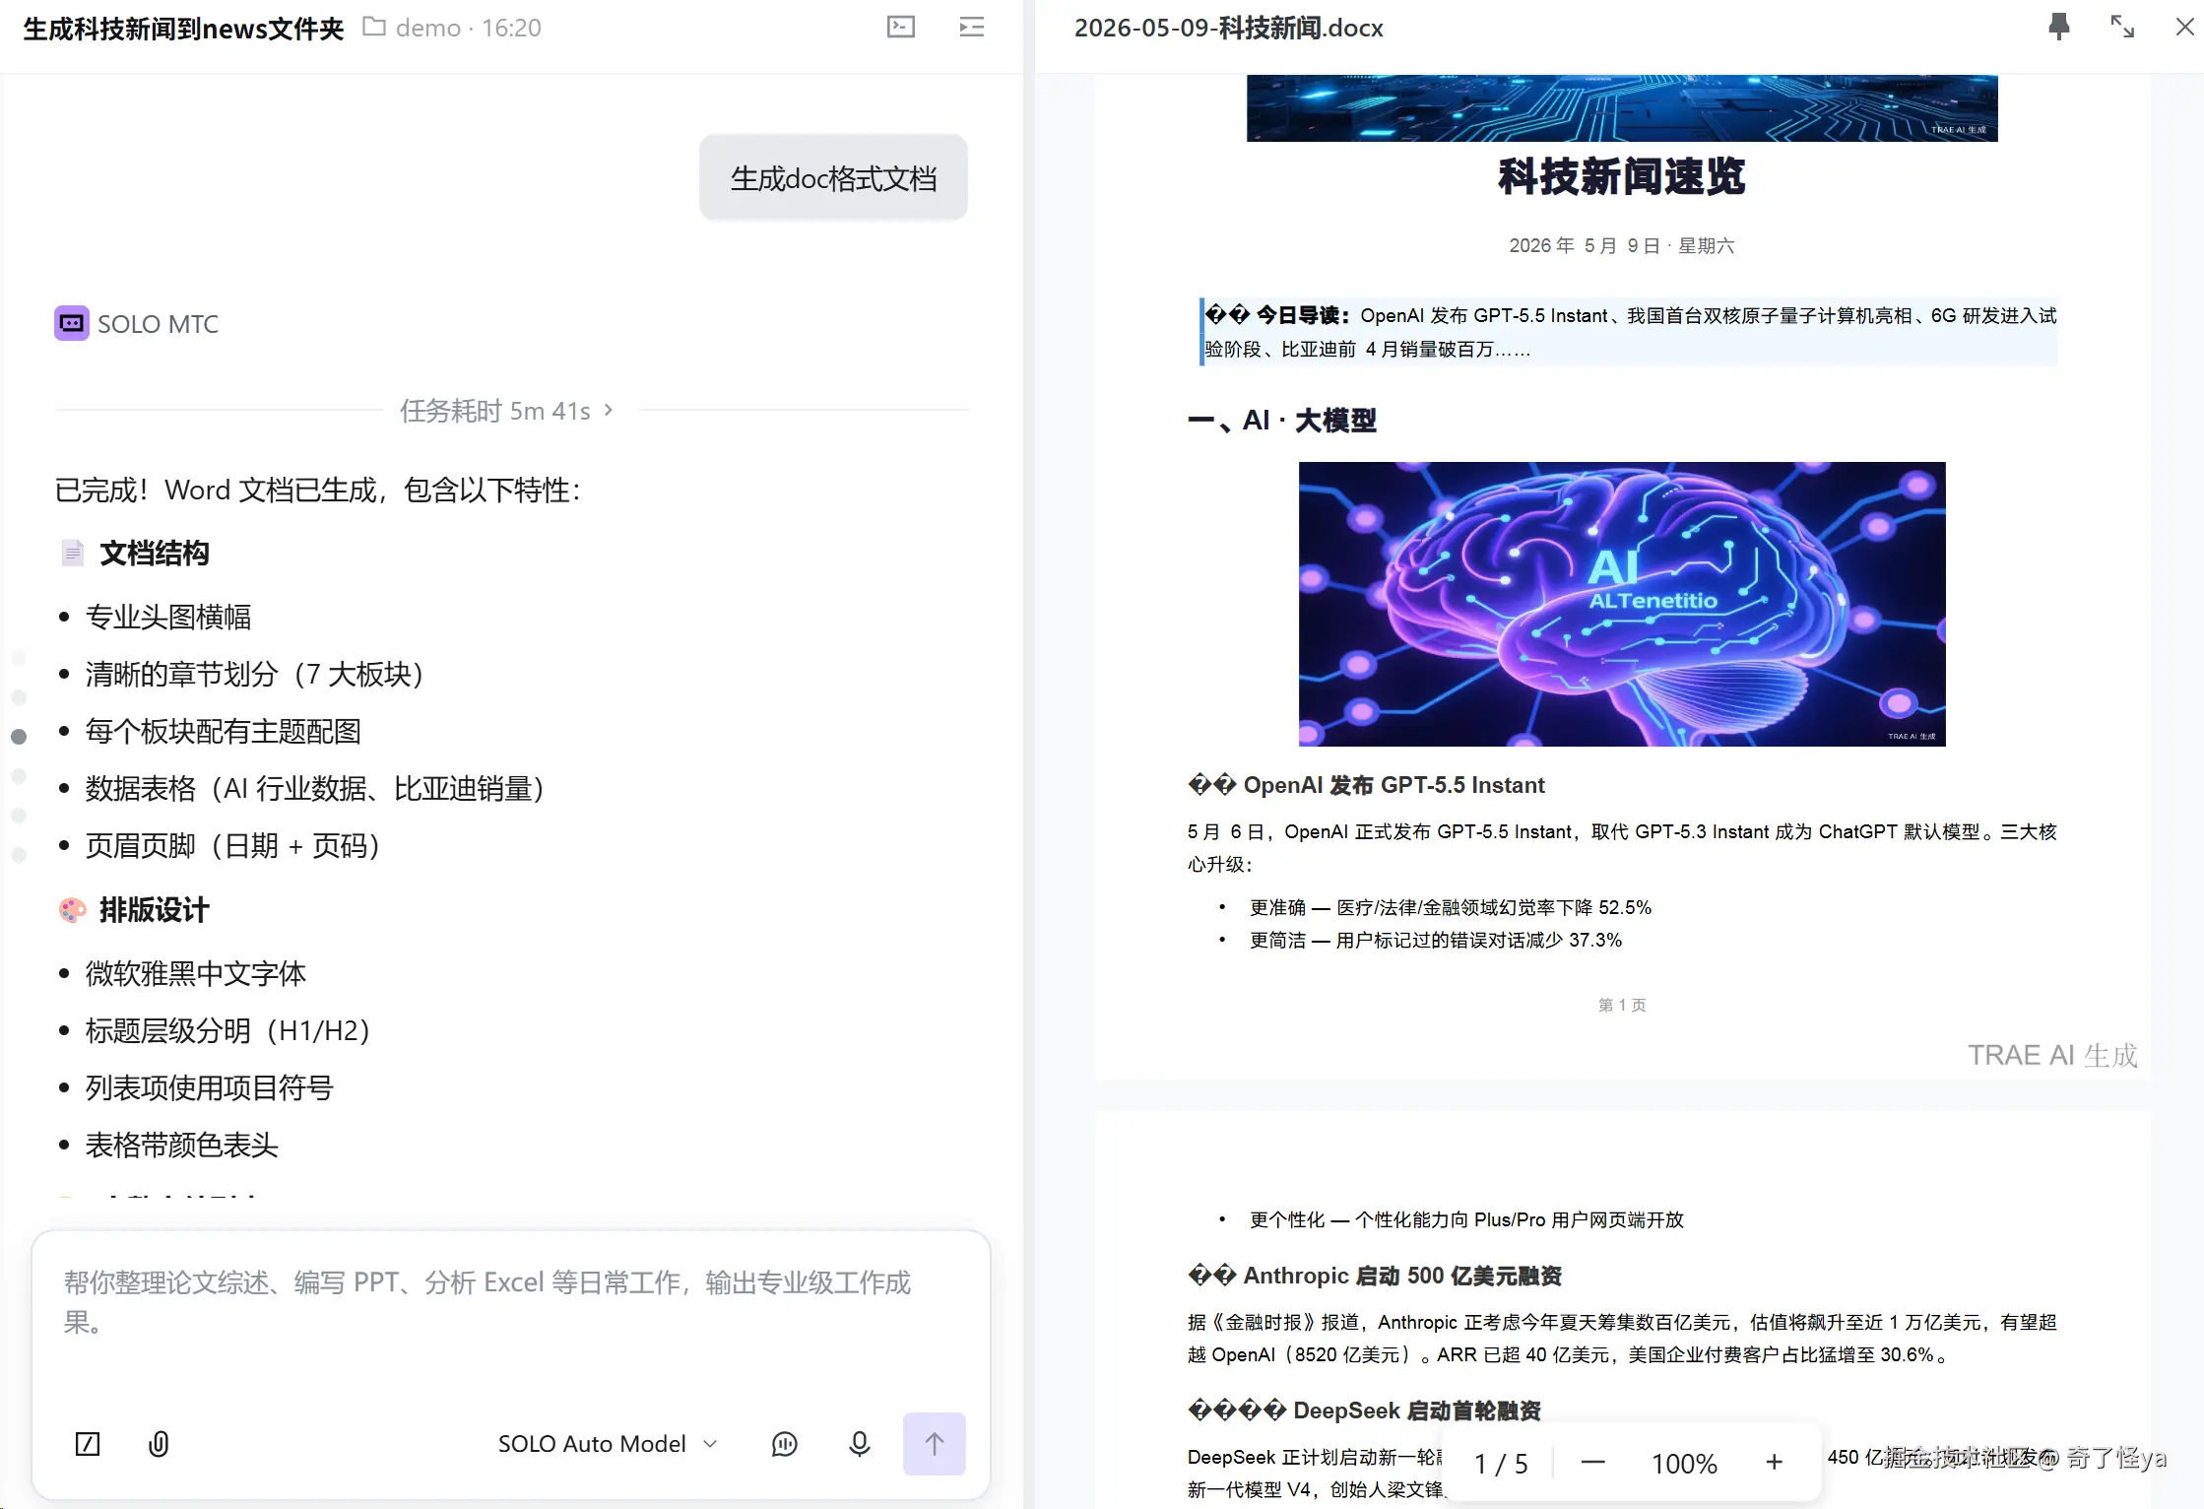Click the 生成doc格式文档 user message bubble
The width and height of the screenshot is (2204, 1509).
click(x=833, y=178)
